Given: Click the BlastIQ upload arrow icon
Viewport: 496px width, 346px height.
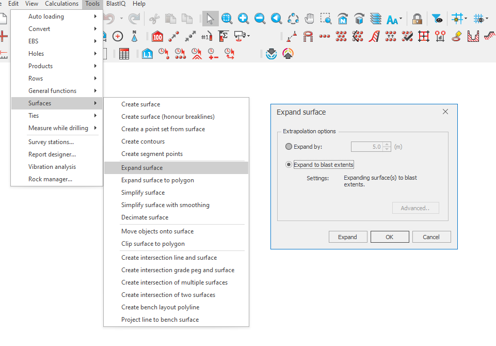Looking at the screenshot, I should pos(288,54).
